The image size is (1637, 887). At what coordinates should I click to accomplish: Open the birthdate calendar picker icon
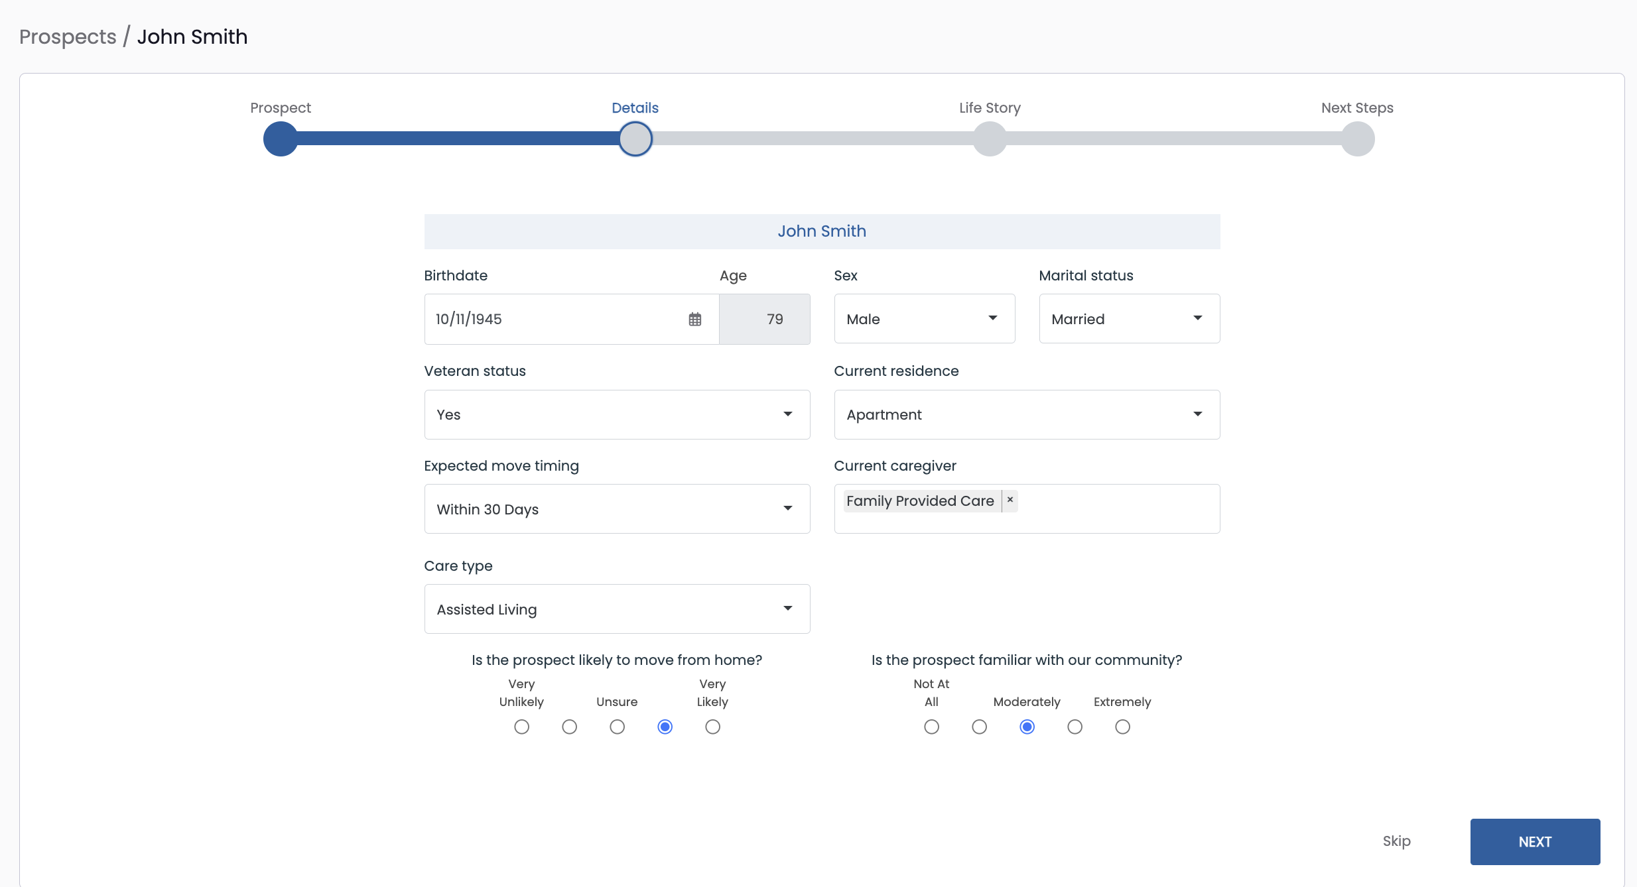[x=694, y=320]
